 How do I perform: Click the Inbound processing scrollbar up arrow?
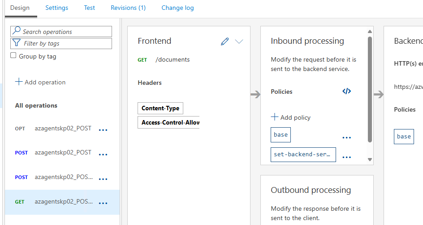click(370, 31)
